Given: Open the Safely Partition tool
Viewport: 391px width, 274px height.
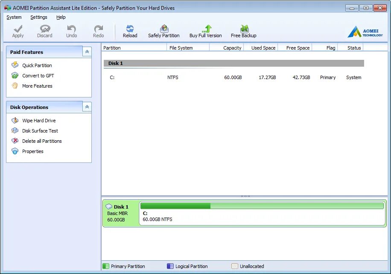Looking at the screenshot, I should coord(164,31).
